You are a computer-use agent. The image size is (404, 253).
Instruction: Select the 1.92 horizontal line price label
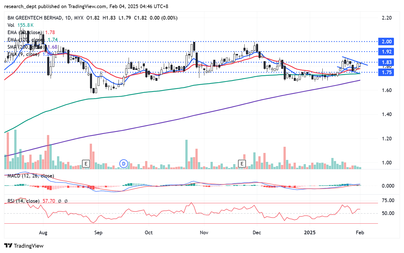[x=386, y=52]
